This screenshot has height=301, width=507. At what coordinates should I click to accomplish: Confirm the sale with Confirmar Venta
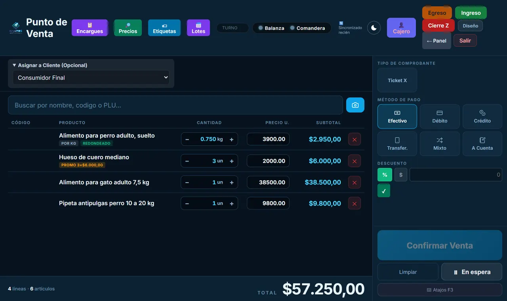(440, 246)
